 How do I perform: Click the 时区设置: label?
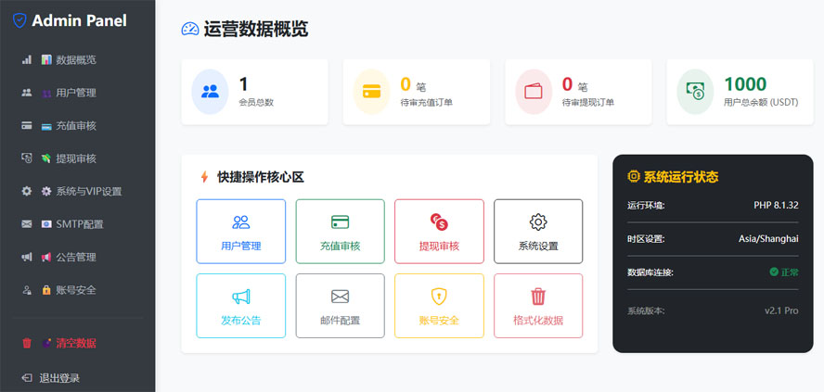click(646, 239)
